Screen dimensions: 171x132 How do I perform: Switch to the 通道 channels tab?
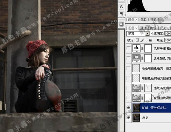pos(144,28)
